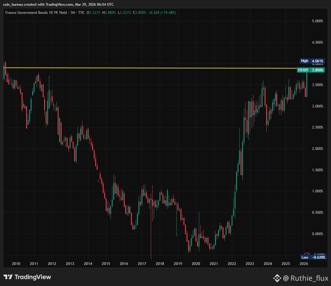Click the 5.000% axis label
The width and height of the screenshot is (331, 286).
[x=317, y=21]
